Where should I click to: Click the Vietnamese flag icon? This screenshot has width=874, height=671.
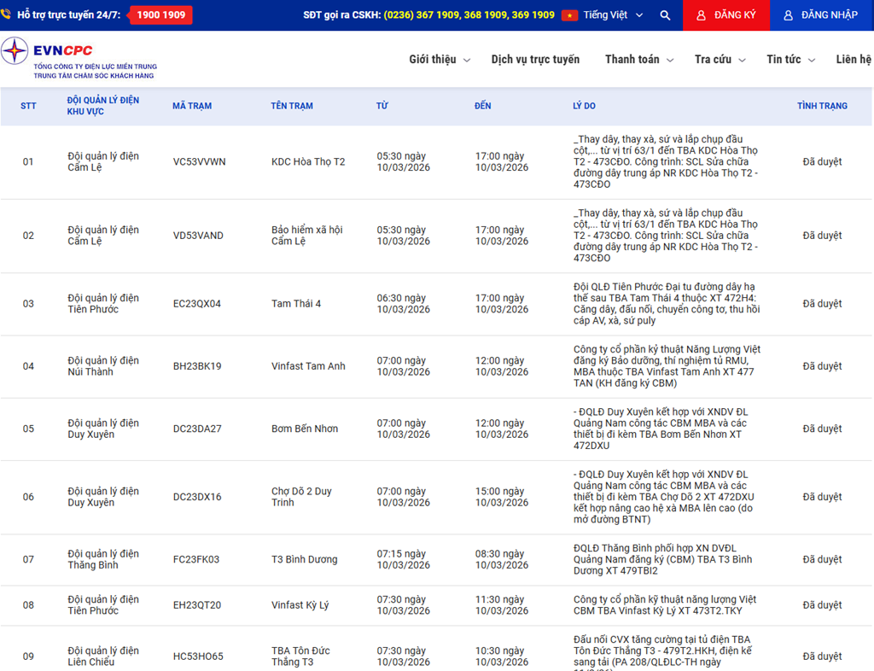pos(569,15)
